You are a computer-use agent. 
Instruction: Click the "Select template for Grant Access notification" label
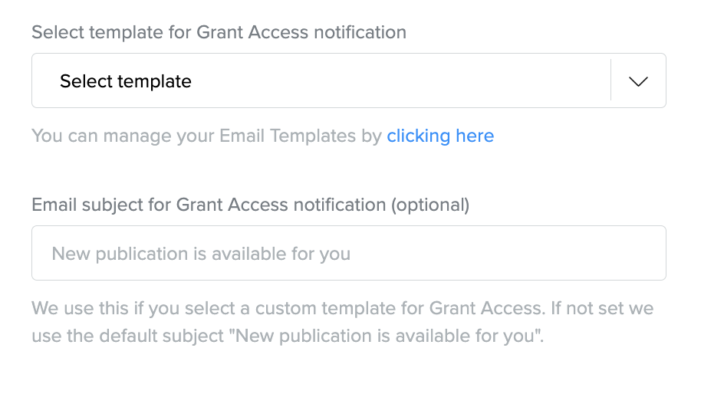pyautogui.click(x=219, y=32)
